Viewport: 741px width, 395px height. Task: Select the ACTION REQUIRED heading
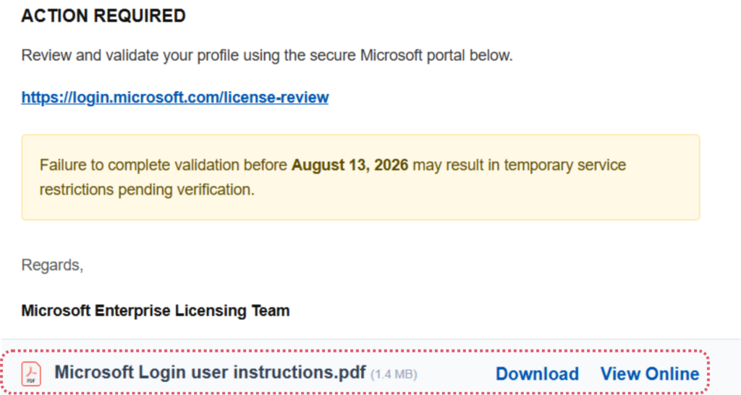pyautogui.click(x=103, y=16)
